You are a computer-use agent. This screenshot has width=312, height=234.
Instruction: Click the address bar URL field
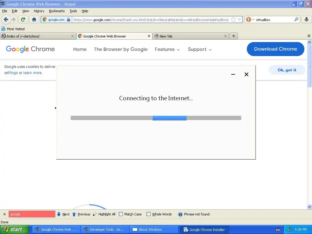click(x=151, y=19)
